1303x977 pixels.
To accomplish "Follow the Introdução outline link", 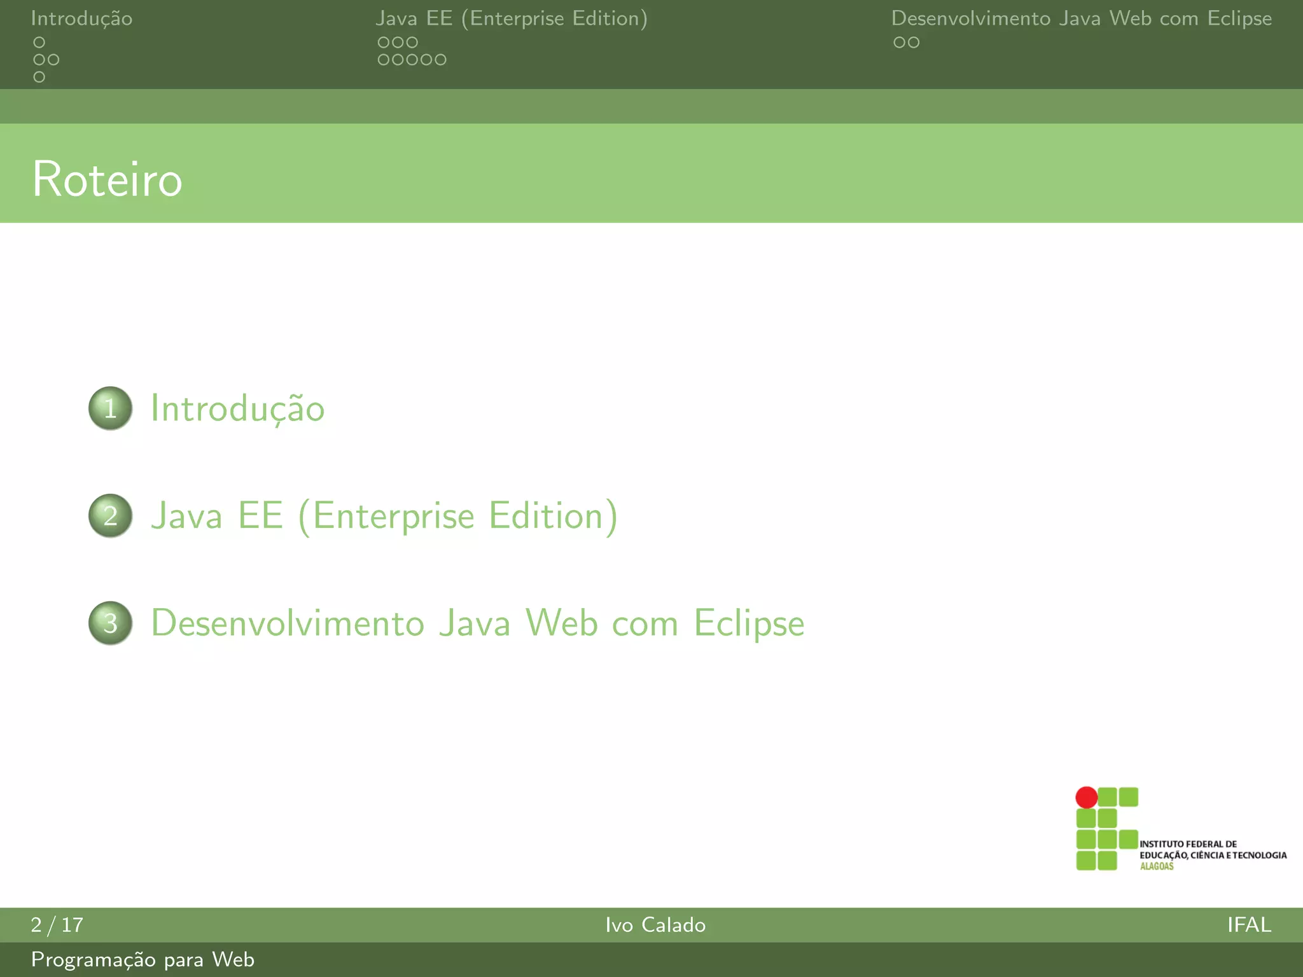I will (237, 408).
